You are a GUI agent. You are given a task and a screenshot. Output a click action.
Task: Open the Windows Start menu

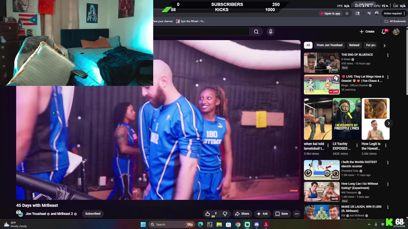(x=143, y=225)
